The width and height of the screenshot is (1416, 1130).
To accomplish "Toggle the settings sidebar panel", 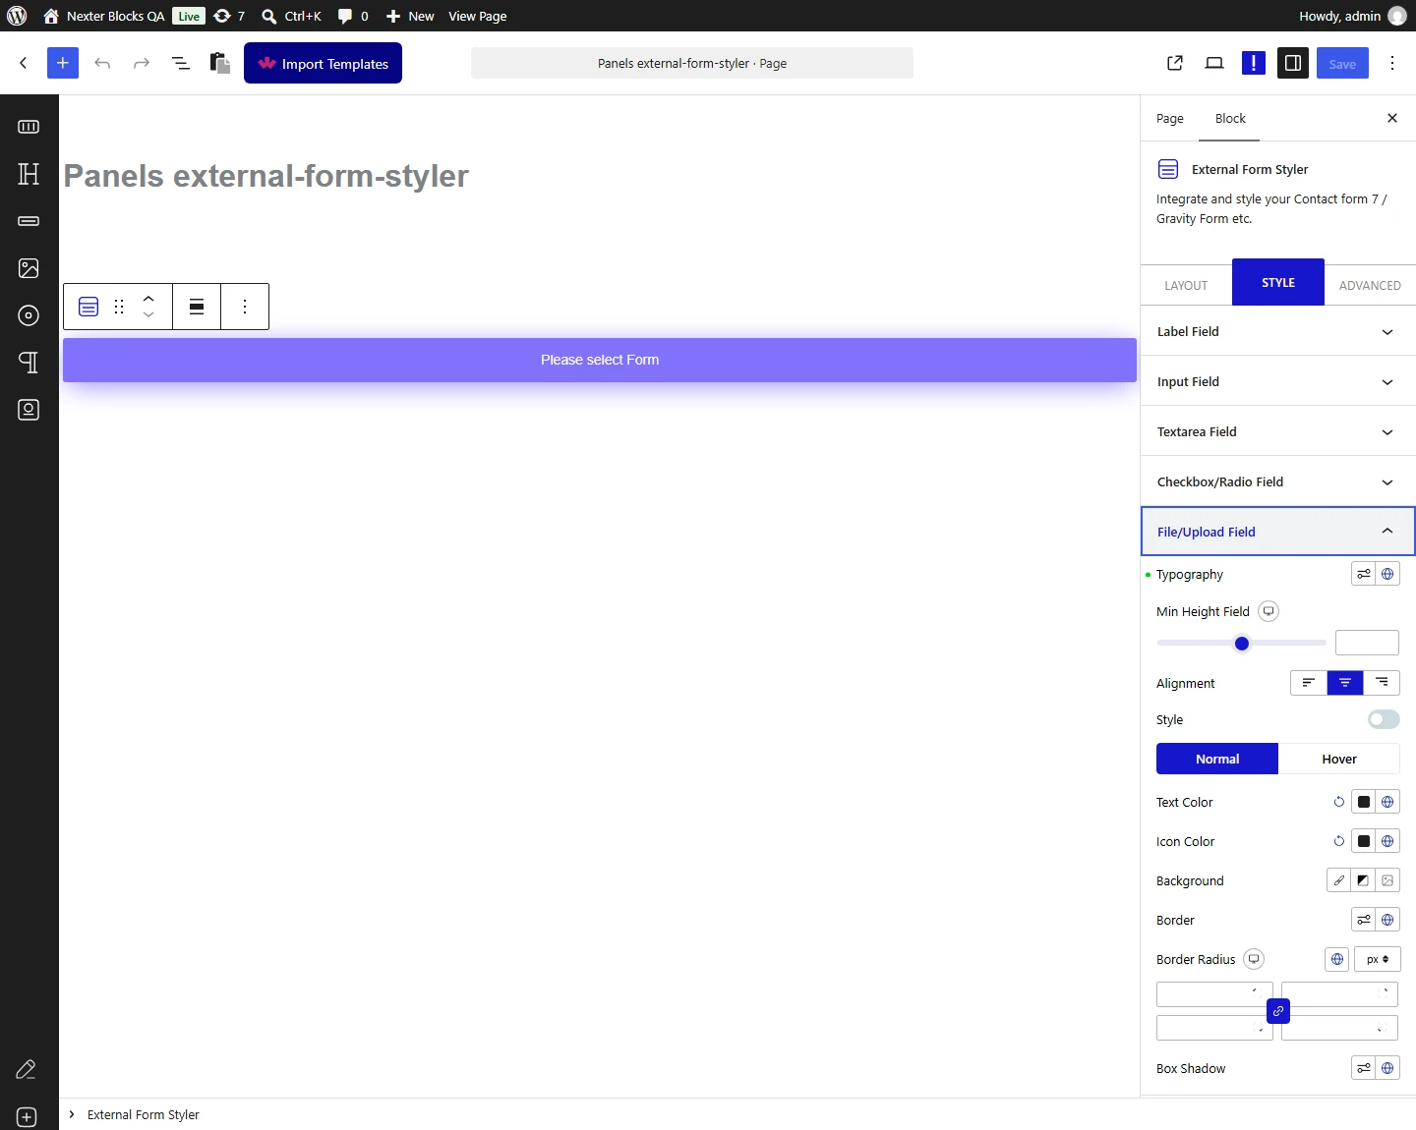I will tap(1293, 63).
